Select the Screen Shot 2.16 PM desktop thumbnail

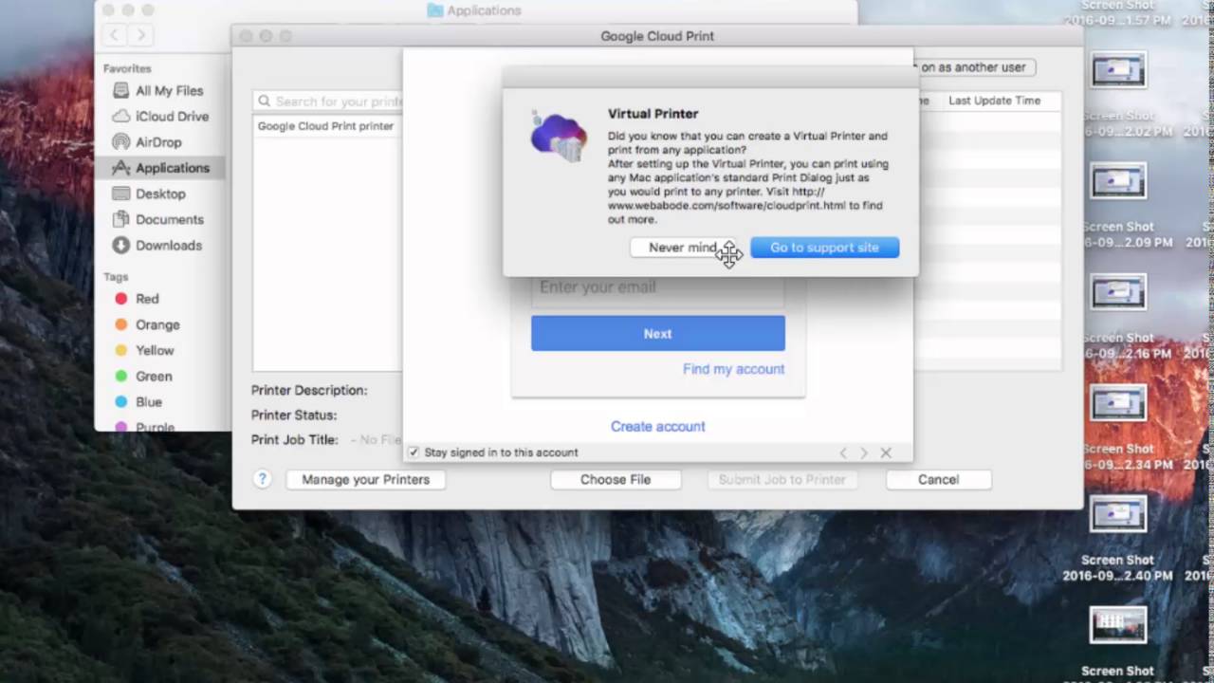1118,291
